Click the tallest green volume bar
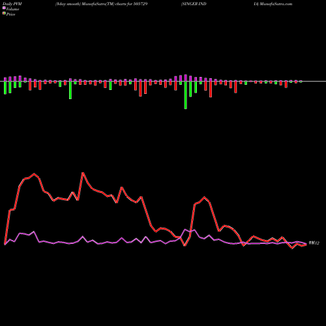 tap(186, 95)
